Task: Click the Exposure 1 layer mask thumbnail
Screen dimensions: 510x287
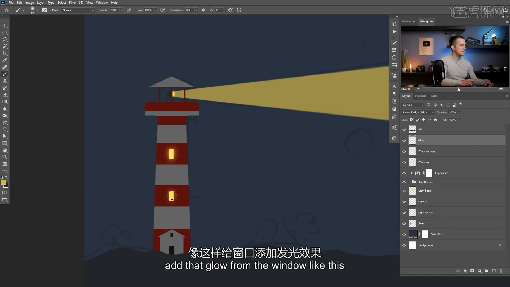Action: tap(429, 173)
